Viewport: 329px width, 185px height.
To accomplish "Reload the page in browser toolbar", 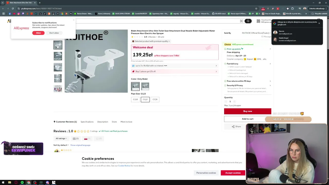I will [13, 8].
